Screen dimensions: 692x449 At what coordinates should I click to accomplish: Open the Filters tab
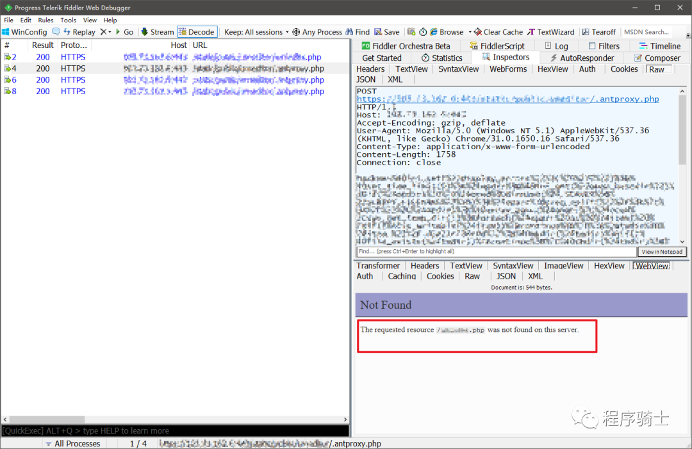(x=604, y=46)
